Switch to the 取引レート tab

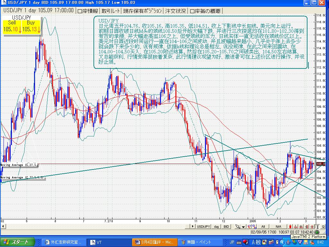pyautogui.click(x=111, y=11)
